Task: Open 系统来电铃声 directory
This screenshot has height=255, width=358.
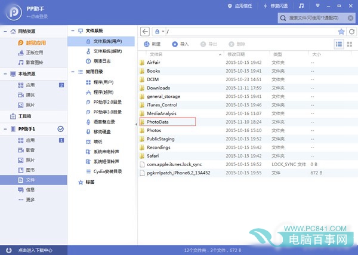Action: click(103, 152)
